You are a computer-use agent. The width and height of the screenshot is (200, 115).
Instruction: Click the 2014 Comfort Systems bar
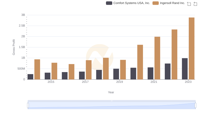[30, 77]
